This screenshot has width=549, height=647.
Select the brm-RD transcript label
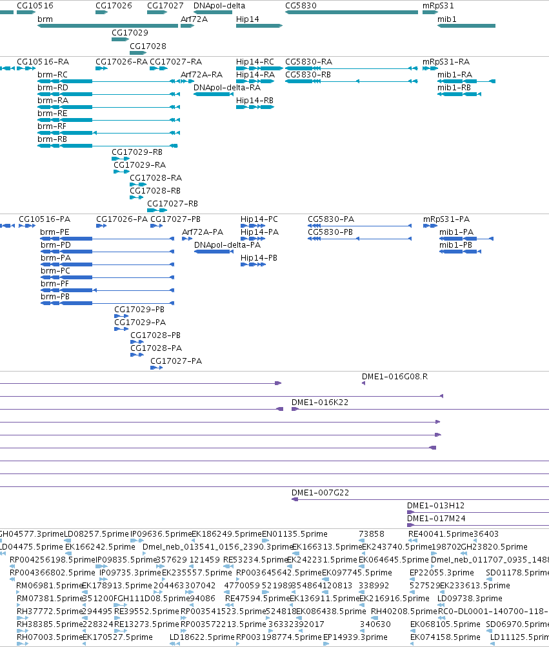[x=53, y=88]
